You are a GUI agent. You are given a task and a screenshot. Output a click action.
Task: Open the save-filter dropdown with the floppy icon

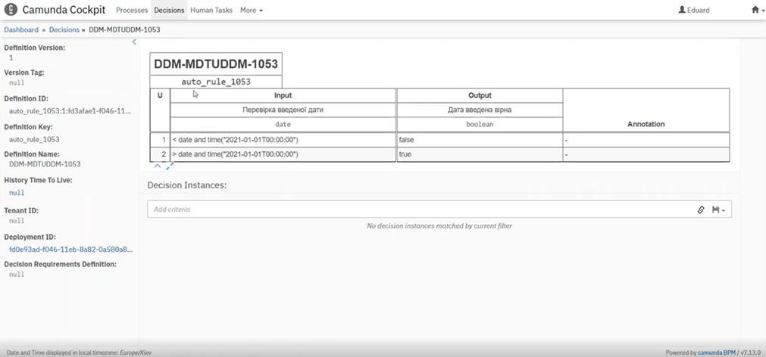(718, 210)
